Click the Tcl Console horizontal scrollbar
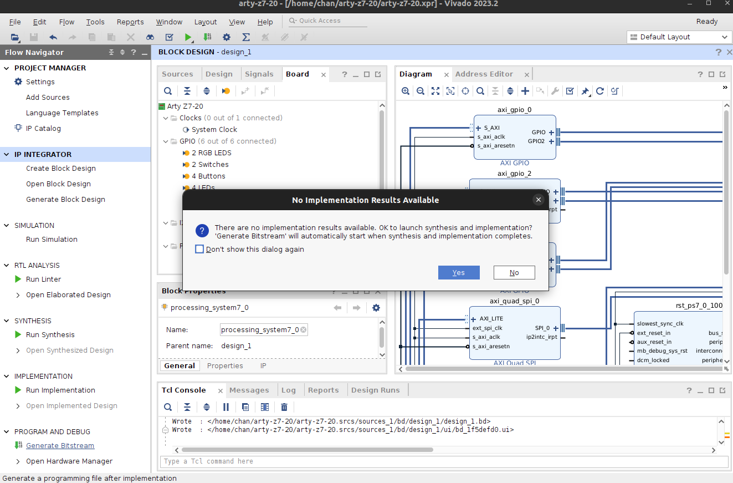733x483 pixels. (x=307, y=450)
